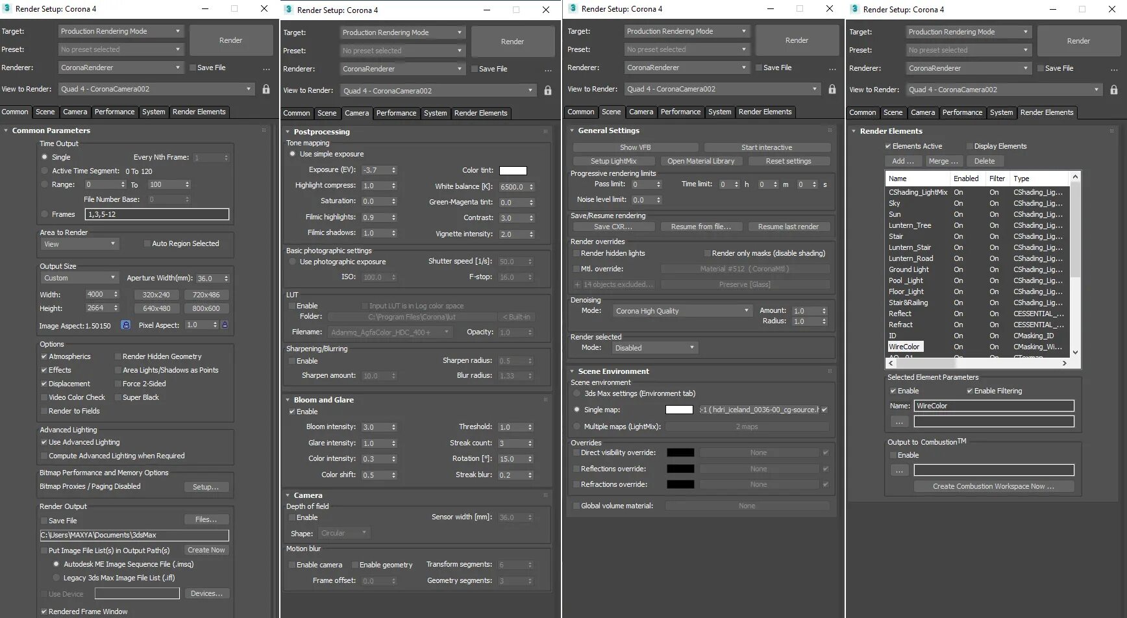The image size is (1127, 618).
Task: Click the Frames input field showing 1,3,5-12
Action: (x=157, y=214)
